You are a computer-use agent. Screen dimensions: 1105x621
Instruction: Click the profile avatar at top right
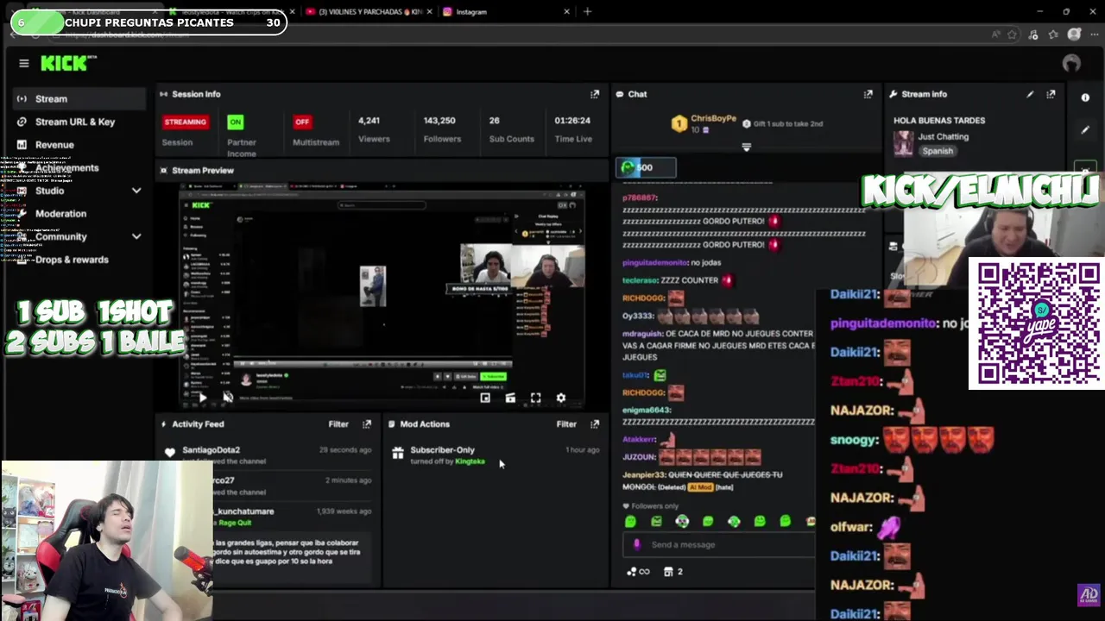tap(1071, 63)
